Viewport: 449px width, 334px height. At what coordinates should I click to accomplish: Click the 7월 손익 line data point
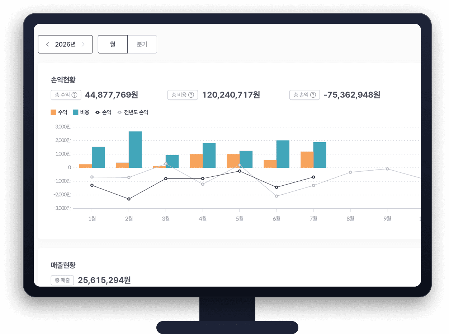313,177
